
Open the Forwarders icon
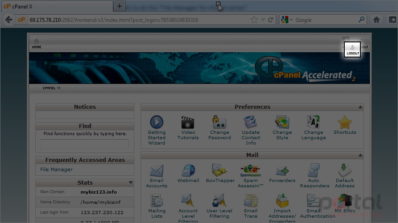[x=282, y=171]
